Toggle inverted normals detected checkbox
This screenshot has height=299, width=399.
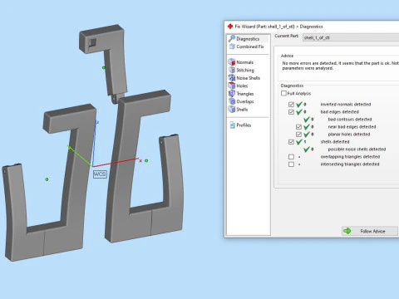(291, 105)
